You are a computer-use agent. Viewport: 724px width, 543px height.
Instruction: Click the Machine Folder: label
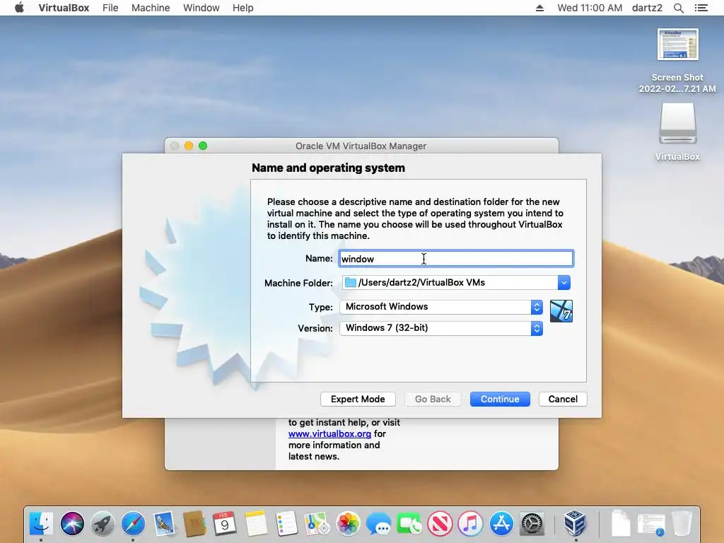(x=298, y=283)
